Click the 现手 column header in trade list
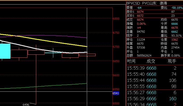This screenshot has width=183, height=106. click(x=172, y=61)
